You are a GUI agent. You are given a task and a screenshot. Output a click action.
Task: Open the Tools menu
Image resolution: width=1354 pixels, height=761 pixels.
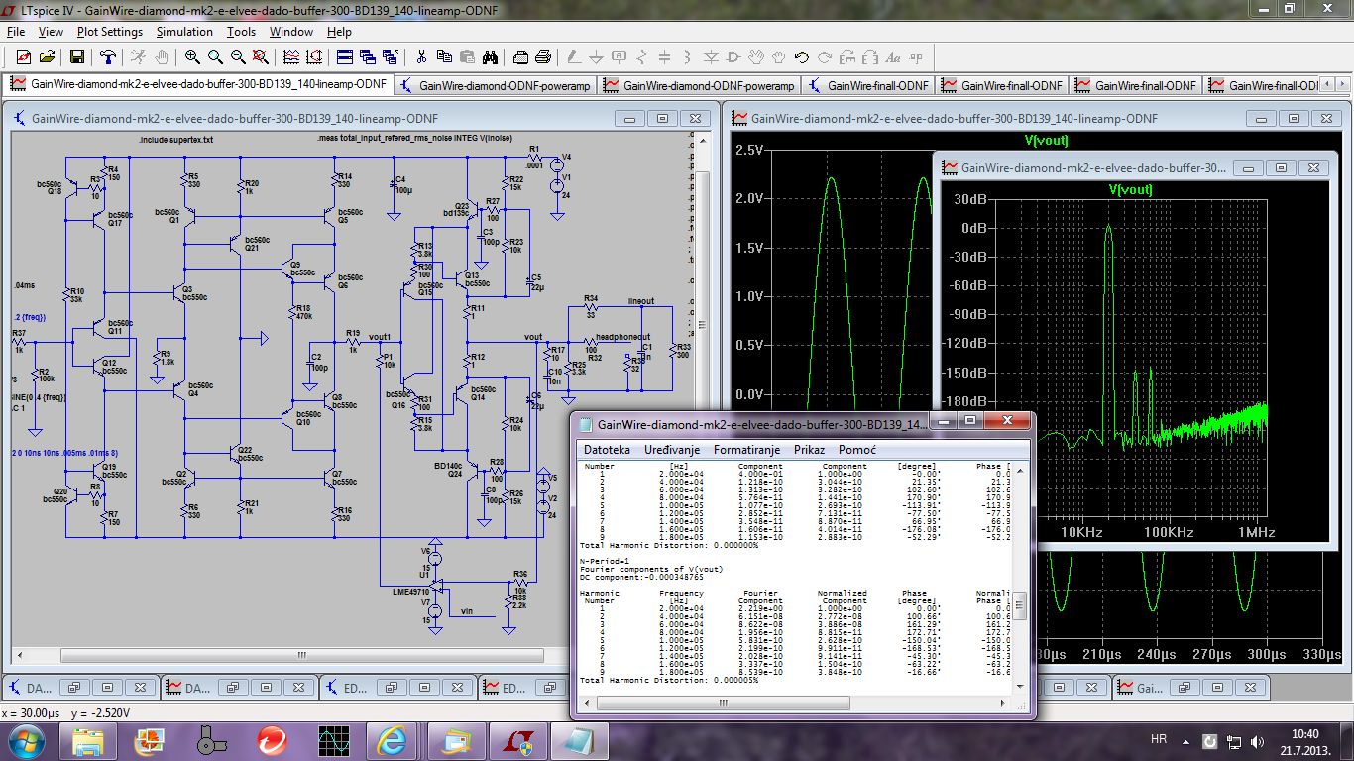tap(241, 32)
